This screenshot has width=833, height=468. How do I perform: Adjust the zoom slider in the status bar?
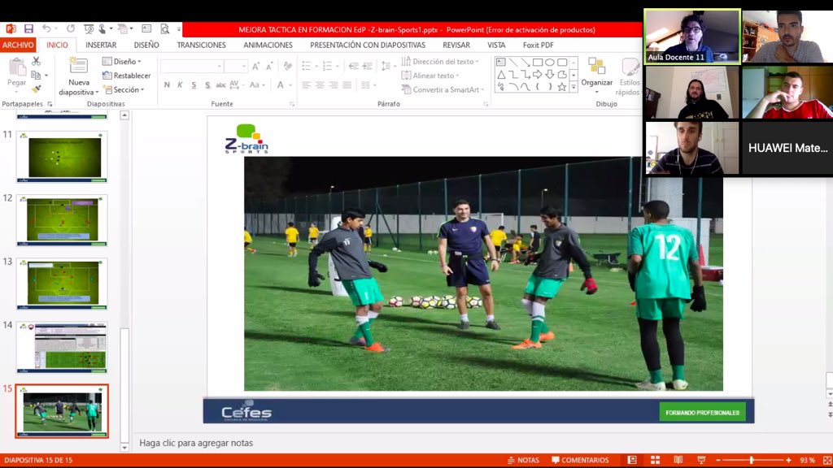click(x=752, y=460)
